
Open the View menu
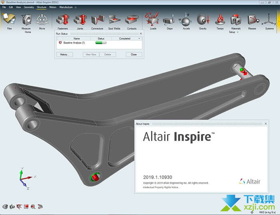tap(18, 7)
